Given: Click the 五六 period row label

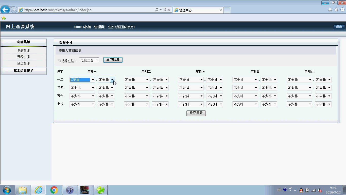Looking at the screenshot, I should pyautogui.click(x=60, y=96).
